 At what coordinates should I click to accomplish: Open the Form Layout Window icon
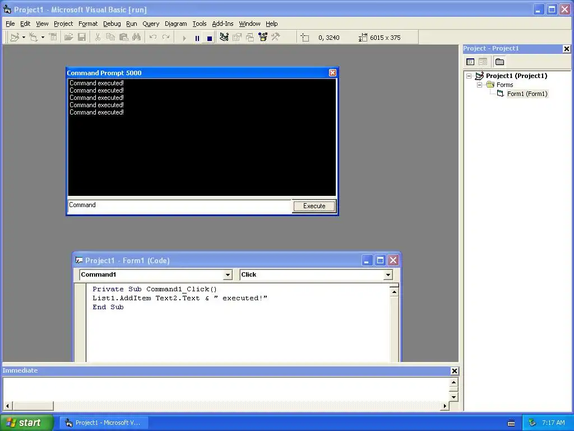(250, 37)
